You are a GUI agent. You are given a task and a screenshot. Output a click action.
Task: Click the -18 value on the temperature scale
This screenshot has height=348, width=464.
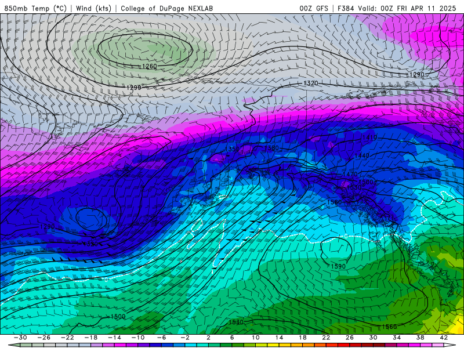pos(91,338)
